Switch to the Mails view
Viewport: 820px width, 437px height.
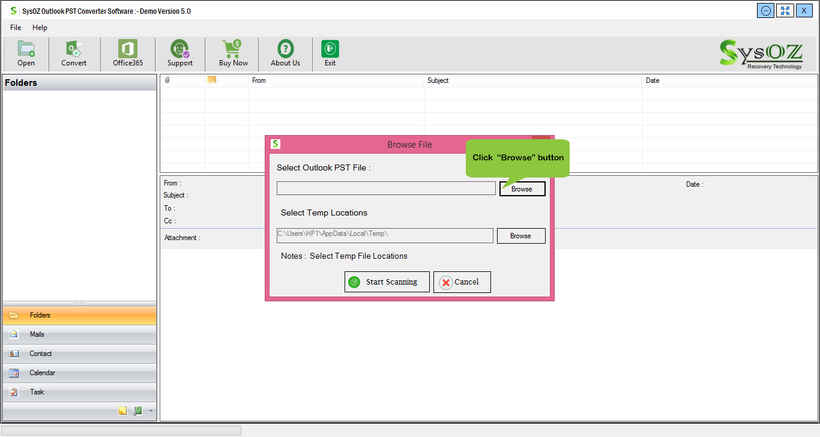pyautogui.click(x=79, y=334)
